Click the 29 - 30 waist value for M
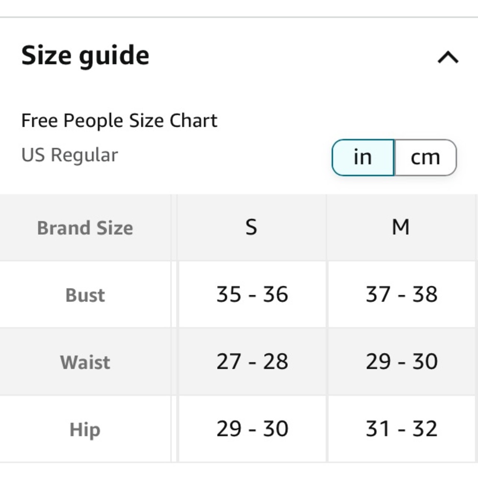This screenshot has width=478, height=478. 402,361
